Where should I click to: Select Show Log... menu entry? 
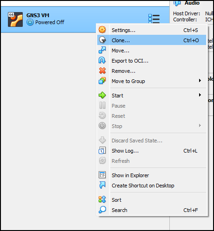tap(152, 151)
